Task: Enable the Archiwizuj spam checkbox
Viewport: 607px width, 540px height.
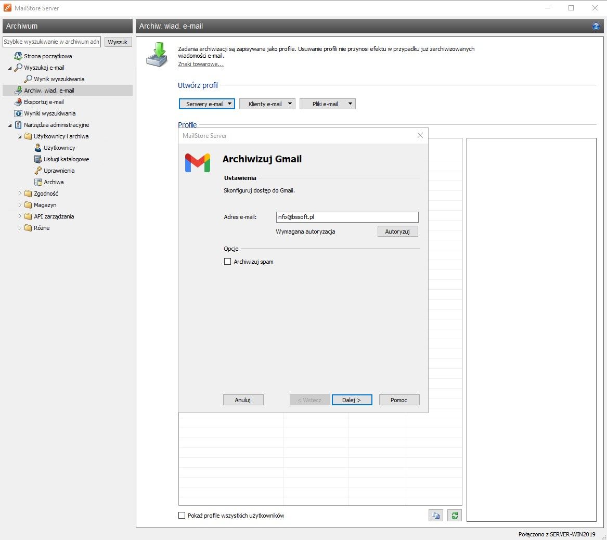Action: 228,262
